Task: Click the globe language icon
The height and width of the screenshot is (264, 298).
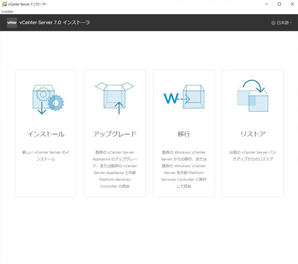Action: tap(273, 23)
